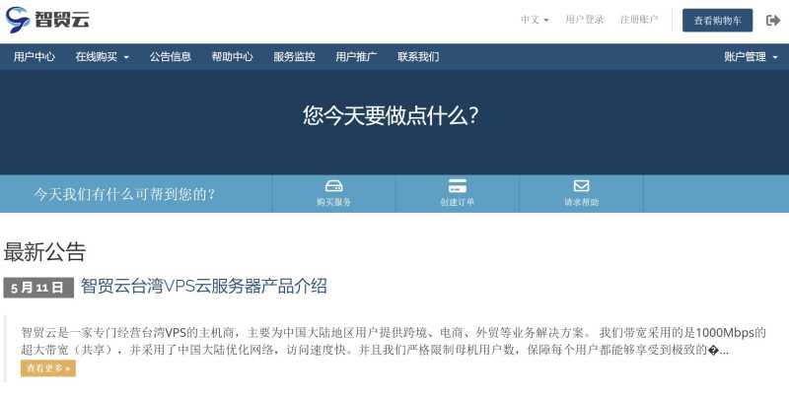Click the 查看购物车 button
This screenshot has width=789, height=398.
click(718, 20)
